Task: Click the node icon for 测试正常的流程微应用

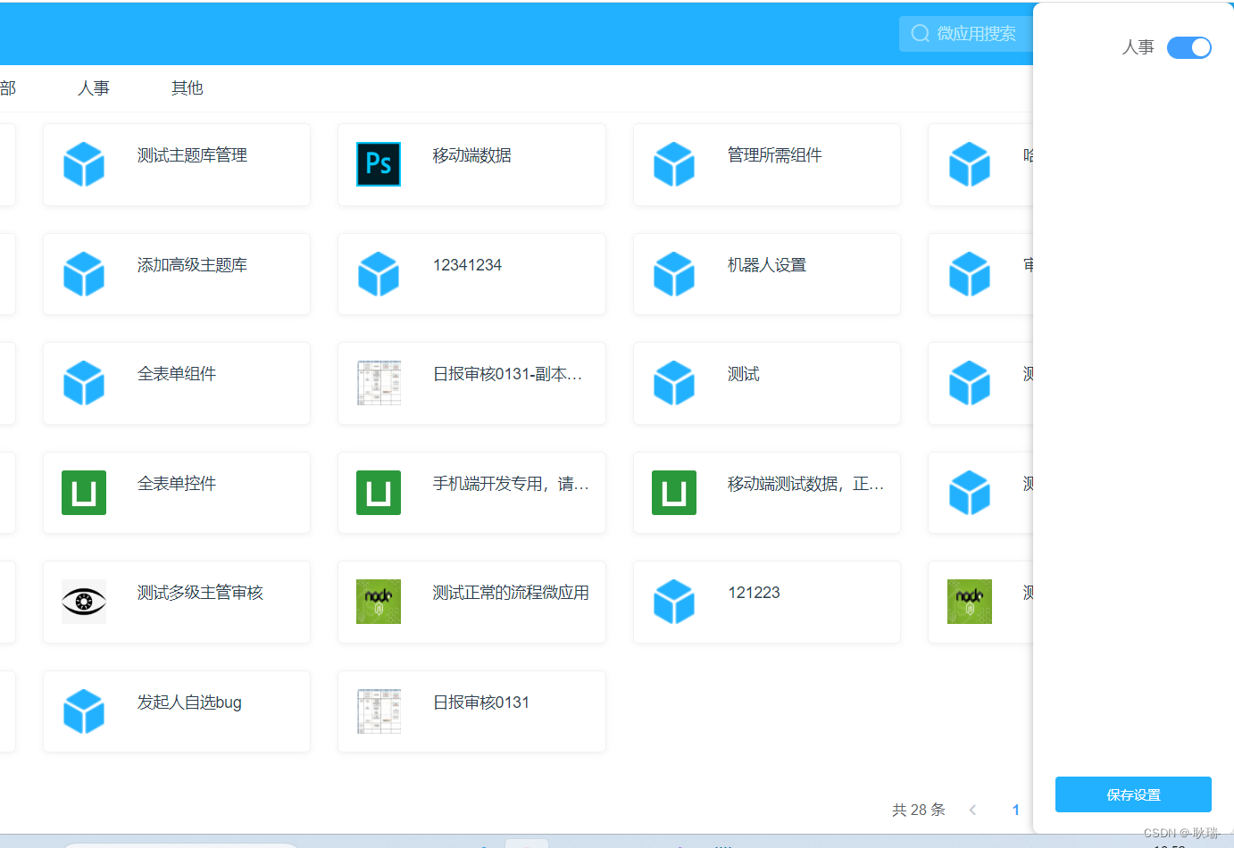Action: pos(379,602)
